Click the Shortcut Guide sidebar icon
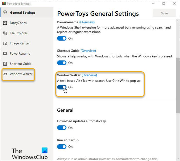 [x=5, y=64]
